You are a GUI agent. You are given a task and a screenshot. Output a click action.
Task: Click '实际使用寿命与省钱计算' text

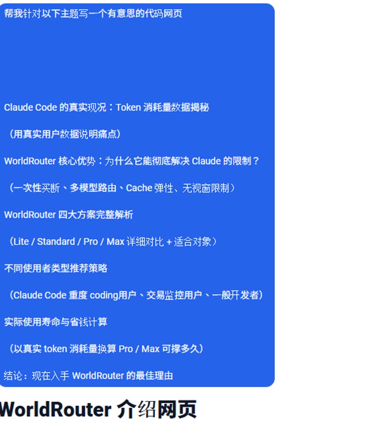(55, 322)
